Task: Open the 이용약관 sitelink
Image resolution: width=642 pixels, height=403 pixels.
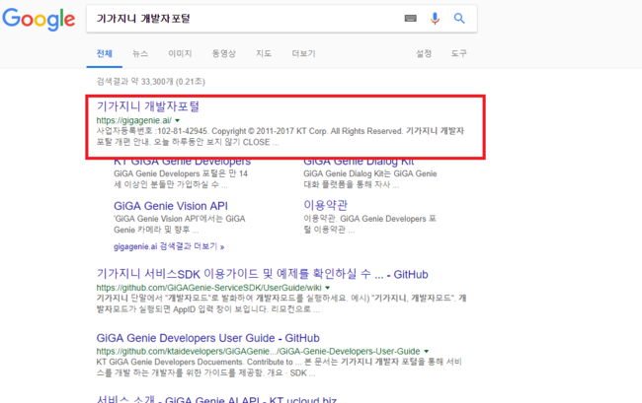Action: point(326,205)
